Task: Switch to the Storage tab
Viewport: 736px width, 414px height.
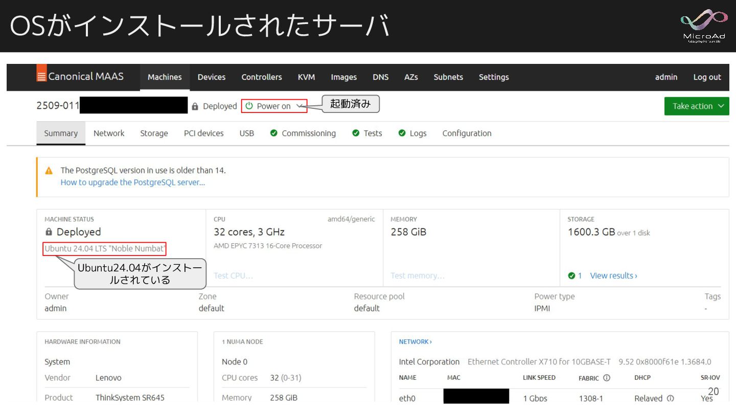Action: pyautogui.click(x=154, y=133)
